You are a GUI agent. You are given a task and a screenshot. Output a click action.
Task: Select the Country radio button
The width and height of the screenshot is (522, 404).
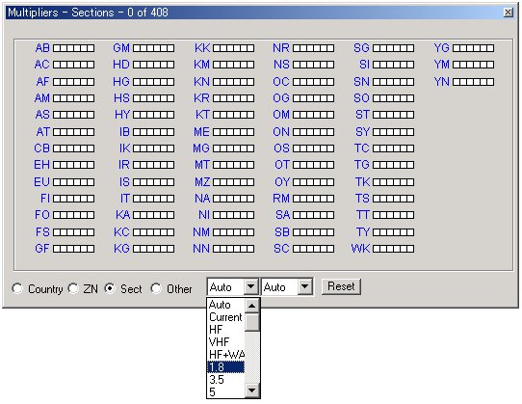pos(17,288)
